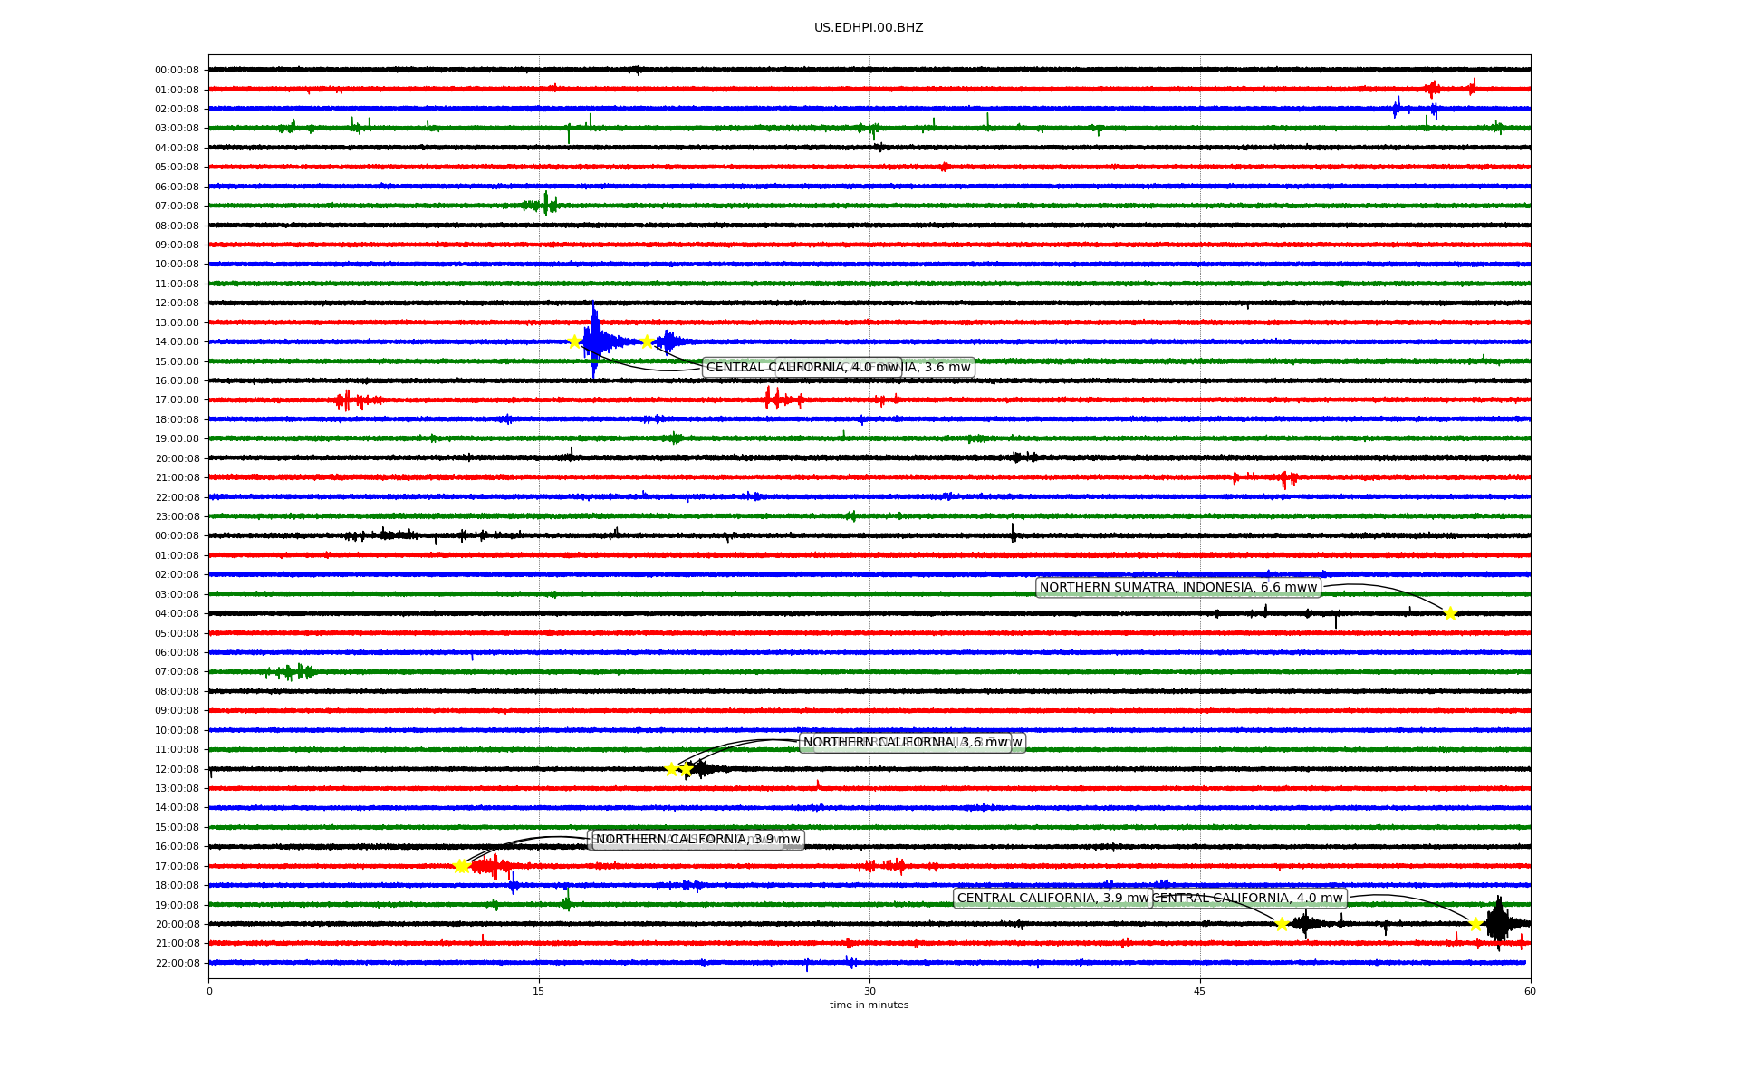
Task: Select the Central California 3.9 mw label
Action: (x=1052, y=899)
